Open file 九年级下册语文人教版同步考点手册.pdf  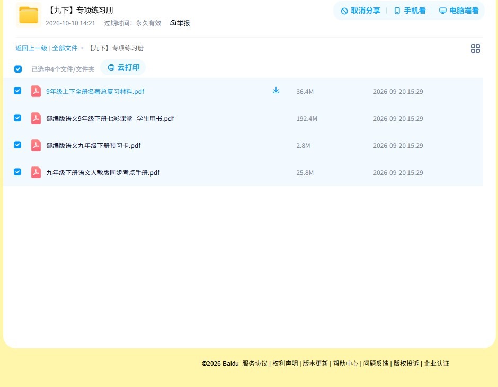[x=103, y=172]
